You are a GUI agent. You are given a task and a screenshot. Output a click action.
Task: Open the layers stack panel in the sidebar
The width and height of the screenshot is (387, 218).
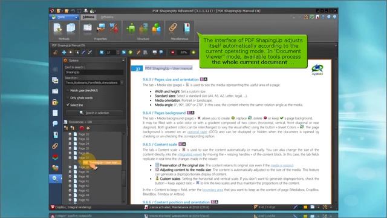(55, 157)
